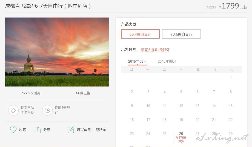This screenshot has width=252, height=147.
Task: Pick August 26 priced ¥1799
Action: (181, 137)
